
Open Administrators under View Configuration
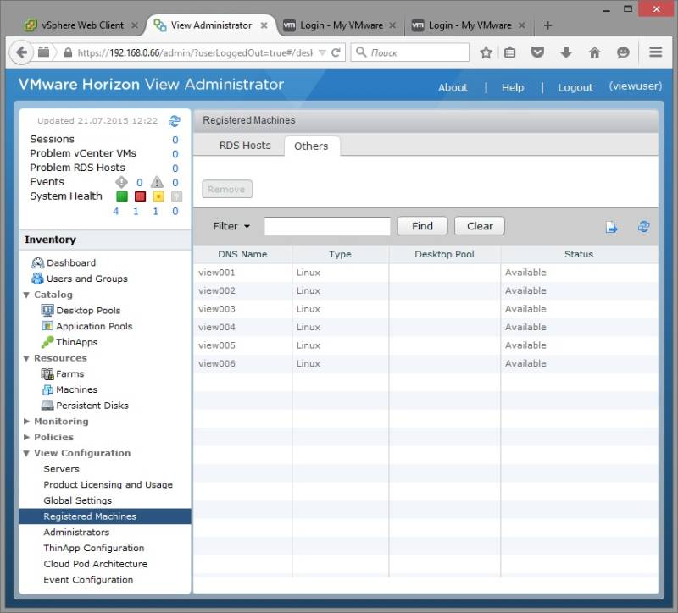click(x=76, y=533)
